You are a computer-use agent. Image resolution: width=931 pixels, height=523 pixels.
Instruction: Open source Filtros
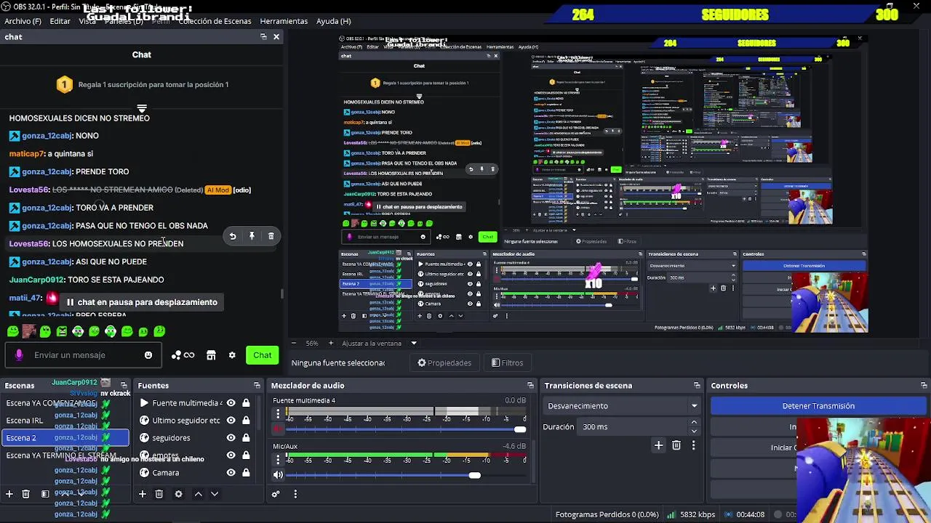[x=507, y=362]
